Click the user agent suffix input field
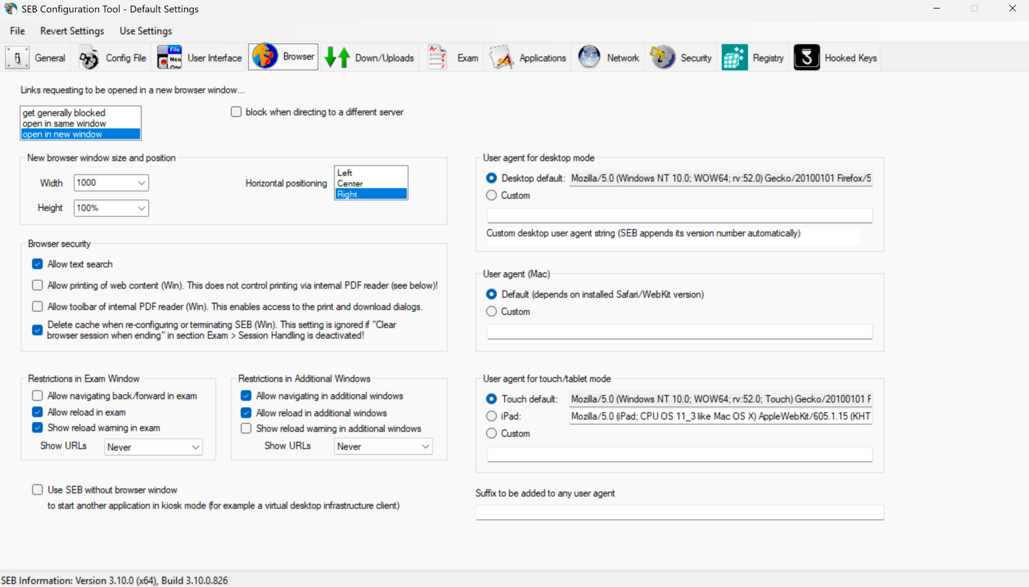The height and width of the screenshot is (587, 1029). tap(679, 512)
